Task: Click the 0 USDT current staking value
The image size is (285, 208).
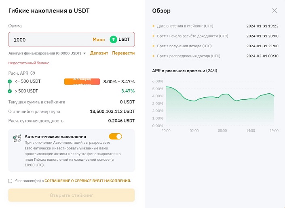Action: [x=127, y=102]
